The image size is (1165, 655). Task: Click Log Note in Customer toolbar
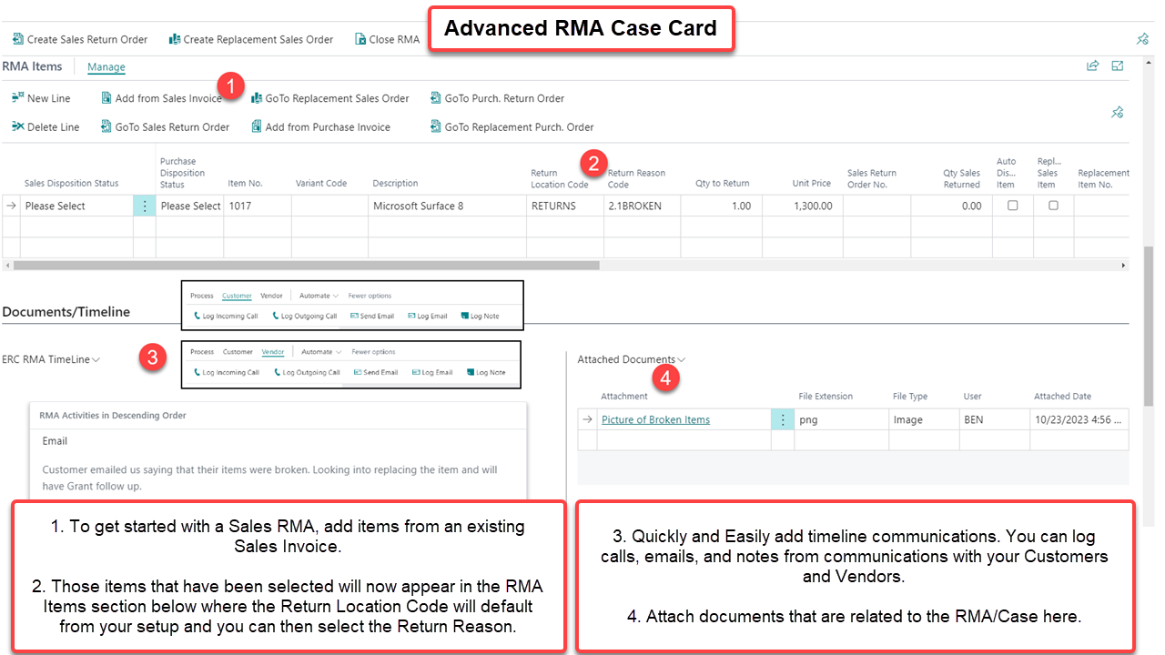[x=480, y=316]
